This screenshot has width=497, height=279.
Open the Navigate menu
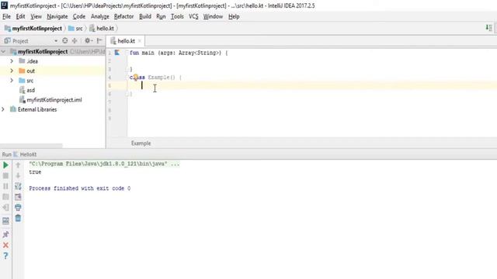pos(57,16)
